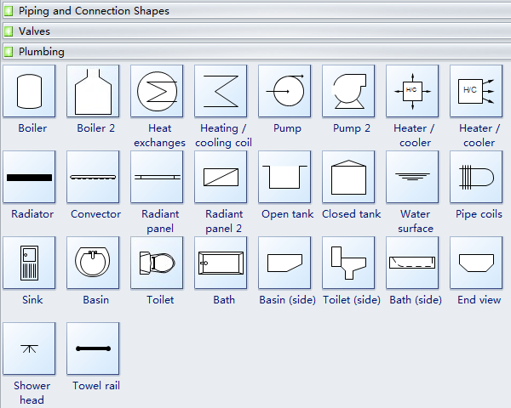Select the Water surface thumbnail

coord(412,177)
